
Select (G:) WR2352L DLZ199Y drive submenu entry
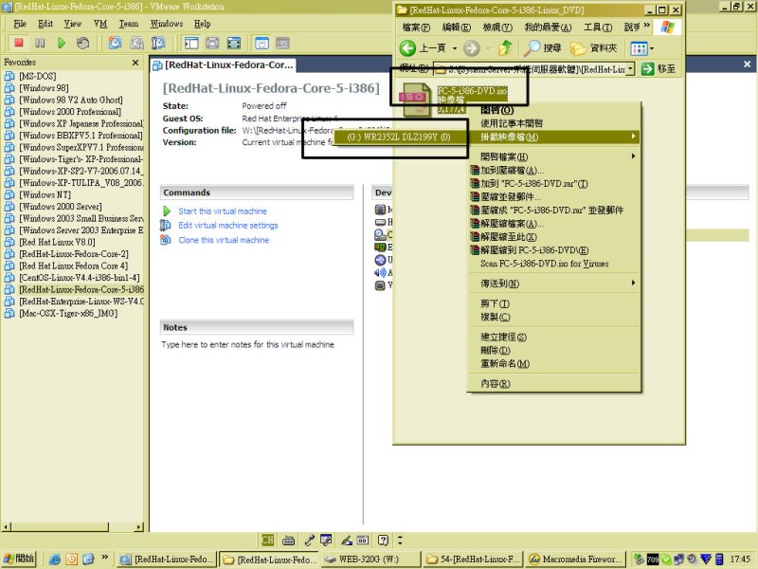(399, 137)
